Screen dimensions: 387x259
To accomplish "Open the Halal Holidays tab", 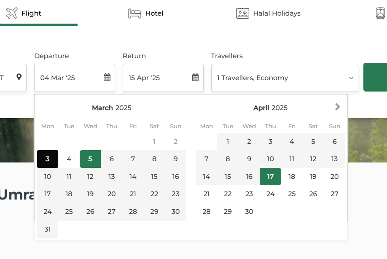I will 277,13.
